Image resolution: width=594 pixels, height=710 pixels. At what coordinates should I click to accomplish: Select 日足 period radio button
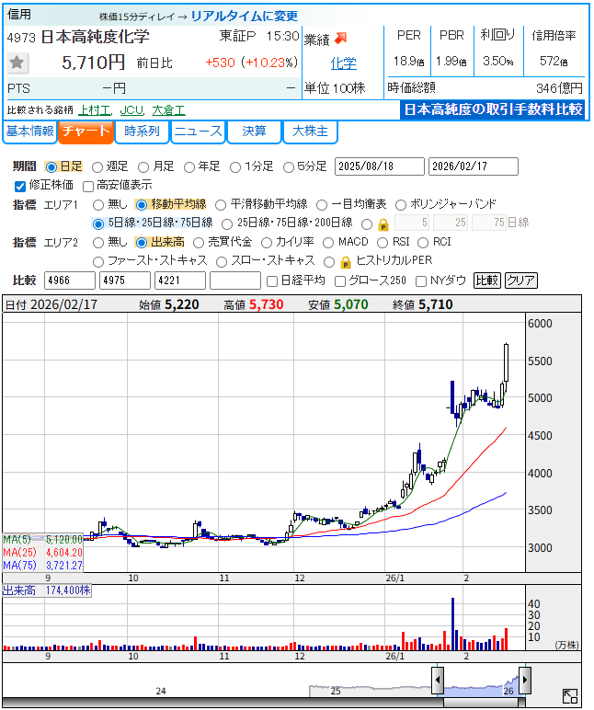point(51,167)
